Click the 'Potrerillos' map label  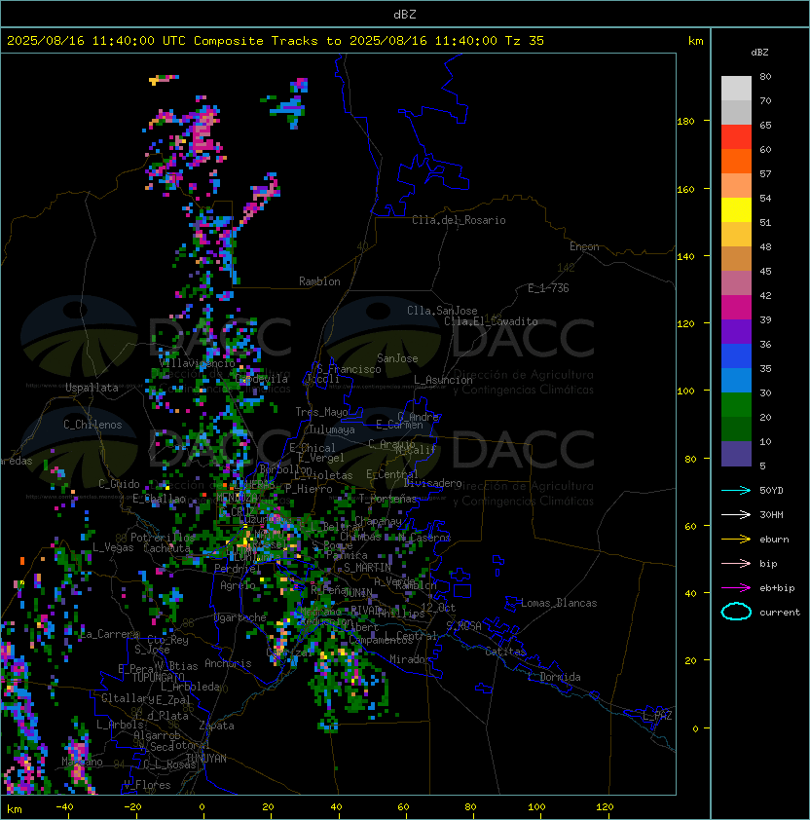163,538
